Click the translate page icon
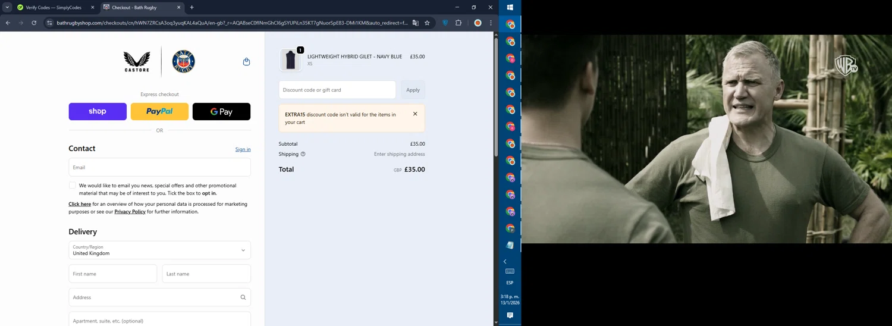Viewport: 892px width, 326px height. [x=415, y=23]
